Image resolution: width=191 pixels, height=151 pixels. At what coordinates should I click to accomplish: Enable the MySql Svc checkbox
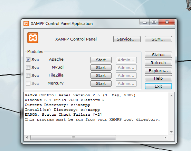click(28, 67)
